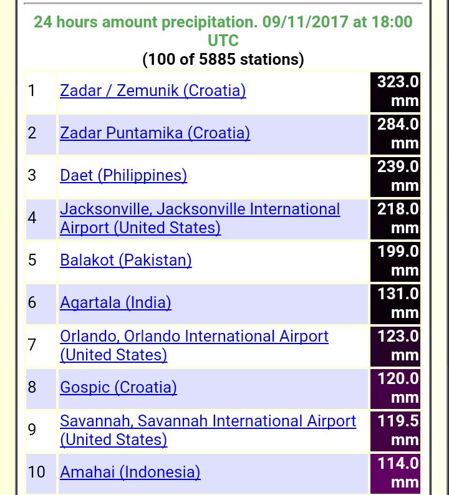The height and width of the screenshot is (495, 449).
Task: Open the Zadar Puntamika (Croatia) link
Action: point(155,133)
